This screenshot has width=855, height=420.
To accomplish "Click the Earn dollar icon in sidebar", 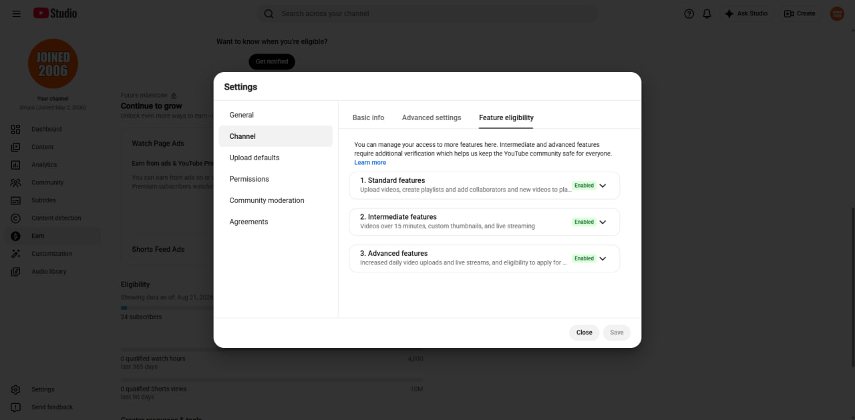I will pyautogui.click(x=16, y=236).
